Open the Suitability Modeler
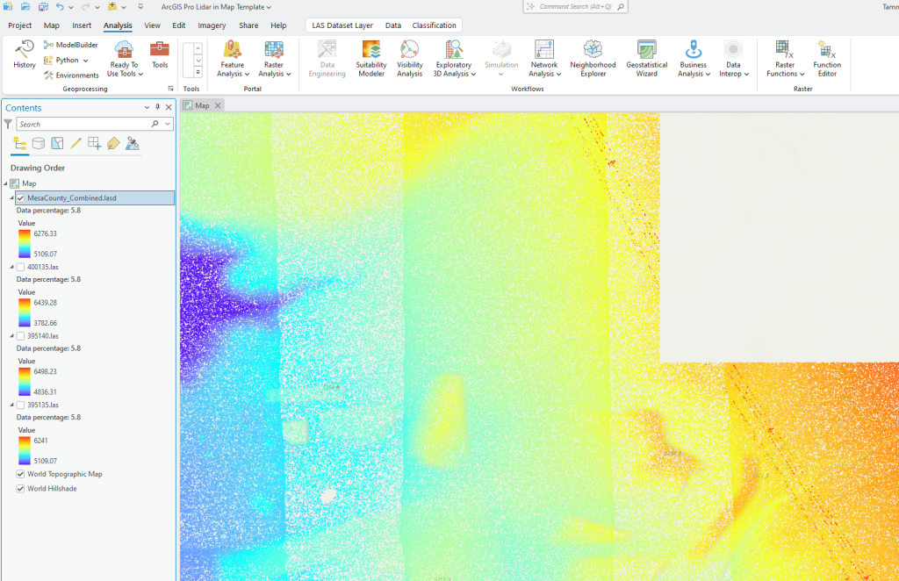The image size is (899, 581). pos(370,58)
